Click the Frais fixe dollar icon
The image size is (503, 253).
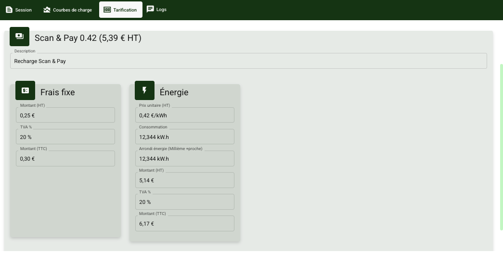pos(25,90)
